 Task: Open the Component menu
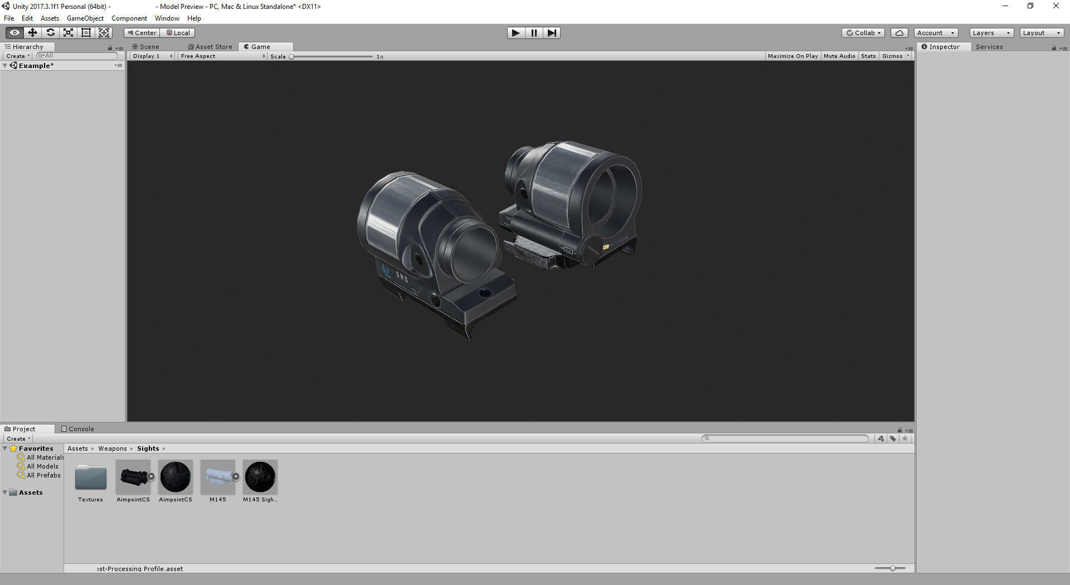coord(129,18)
